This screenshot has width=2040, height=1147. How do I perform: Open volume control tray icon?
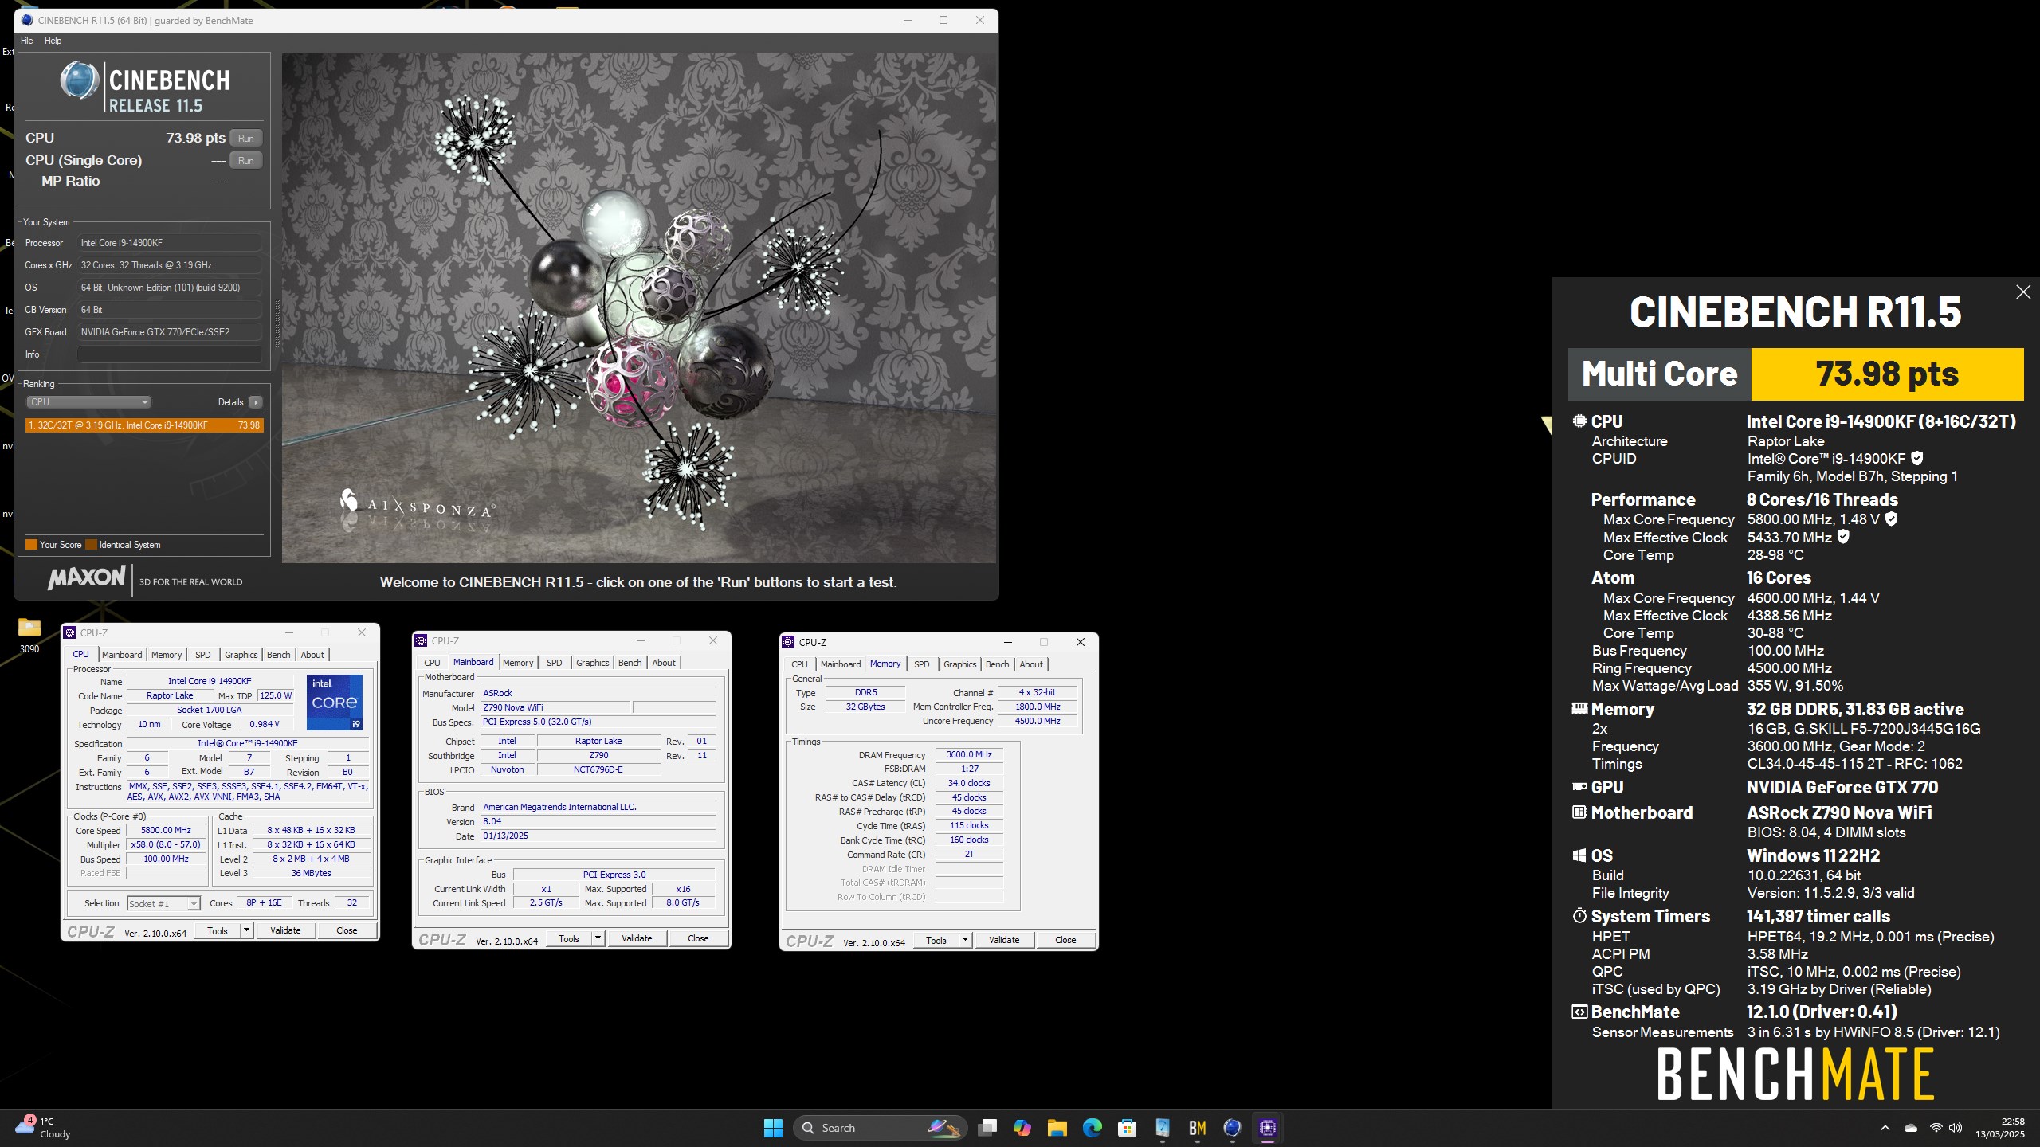click(1956, 1128)
